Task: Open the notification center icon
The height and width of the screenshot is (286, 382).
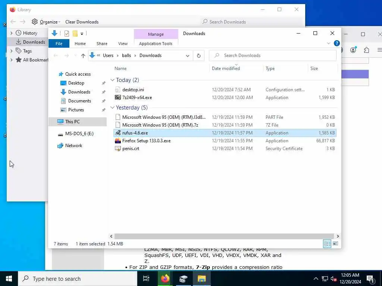Action: coord(370,279)
